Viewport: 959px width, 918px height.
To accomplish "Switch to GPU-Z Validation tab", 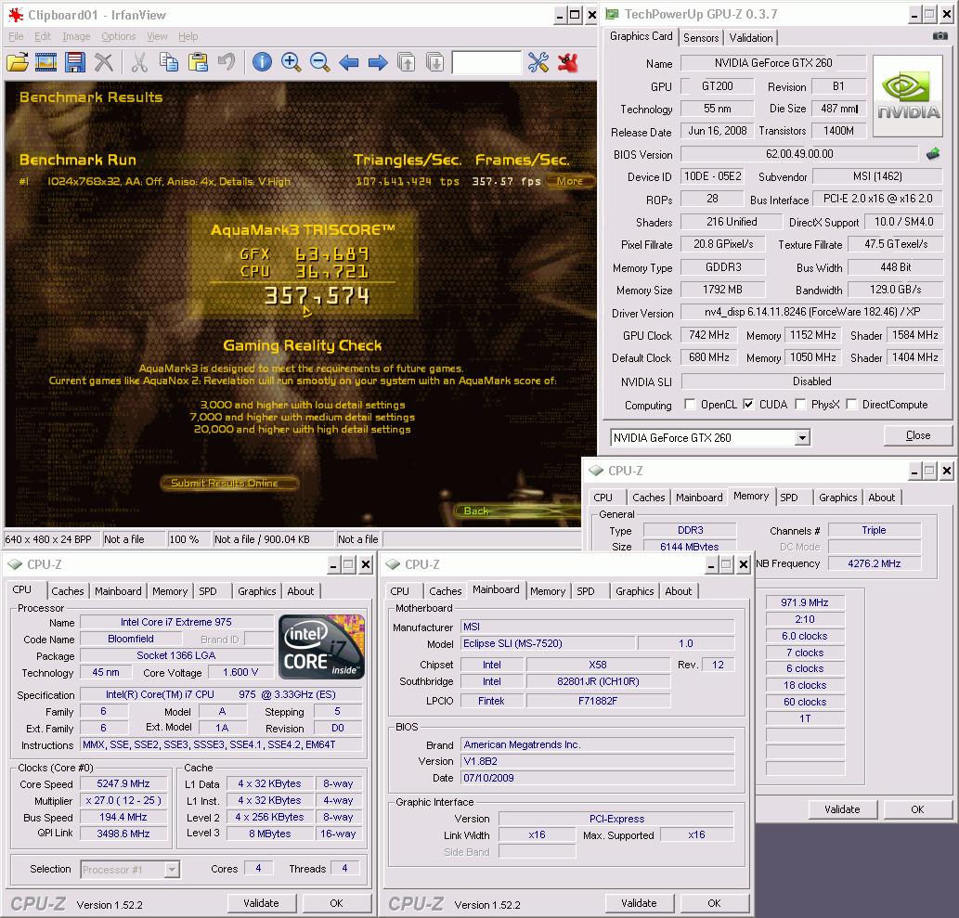I will click(751, 38).
